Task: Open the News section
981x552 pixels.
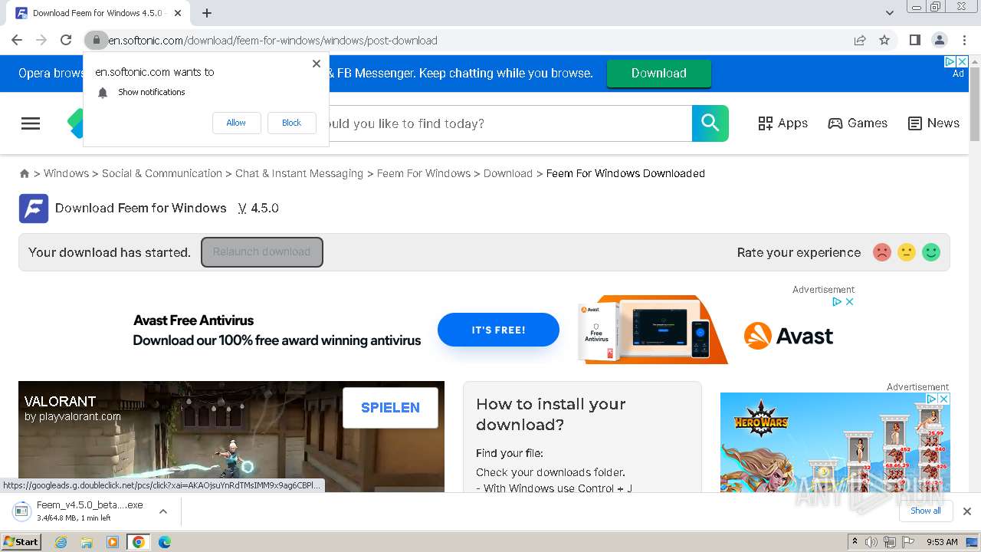Action: [933, 123]
